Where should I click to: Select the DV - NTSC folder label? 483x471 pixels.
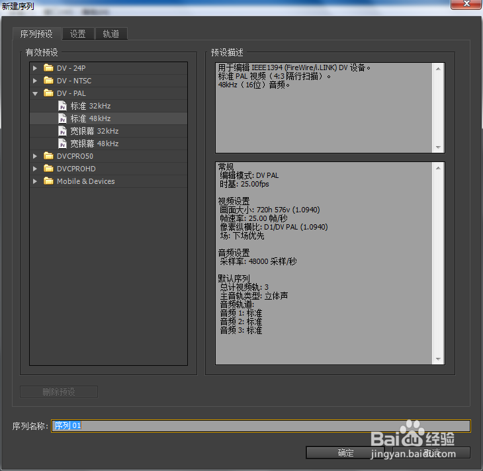pos(74,81)
